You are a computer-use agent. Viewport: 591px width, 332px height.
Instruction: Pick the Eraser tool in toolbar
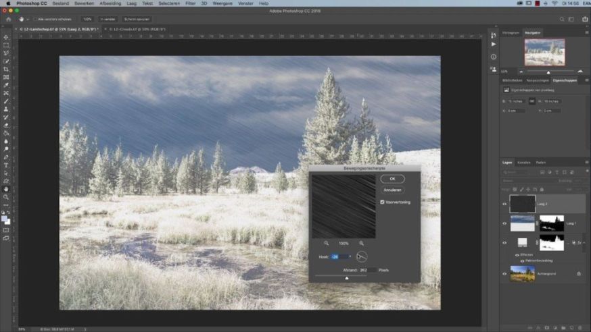coord(6,125)
